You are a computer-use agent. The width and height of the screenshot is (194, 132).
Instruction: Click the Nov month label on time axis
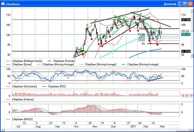tap(95, 127)
